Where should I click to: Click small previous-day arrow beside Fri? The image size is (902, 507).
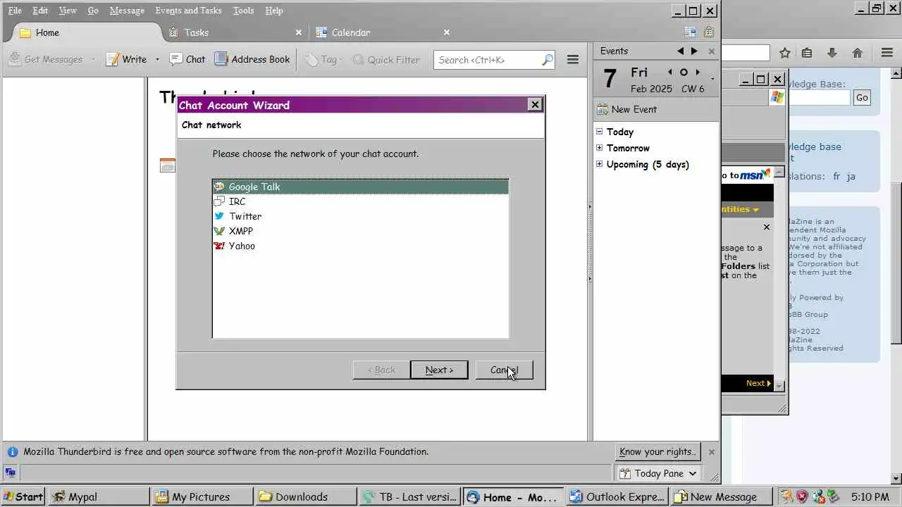pyautogui.click(x=669, y=72)
